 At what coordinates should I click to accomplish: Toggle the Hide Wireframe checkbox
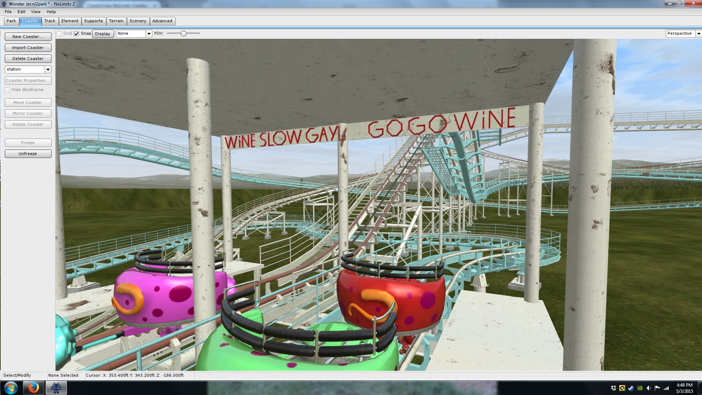[7, 90]
